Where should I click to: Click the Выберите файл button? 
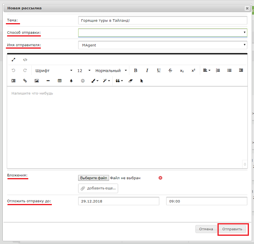coord(93,178)
